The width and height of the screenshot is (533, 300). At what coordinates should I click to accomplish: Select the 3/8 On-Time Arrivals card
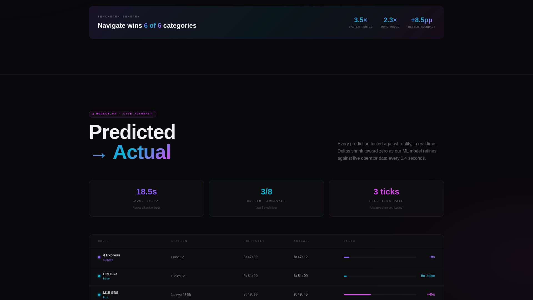pos(266,198)
